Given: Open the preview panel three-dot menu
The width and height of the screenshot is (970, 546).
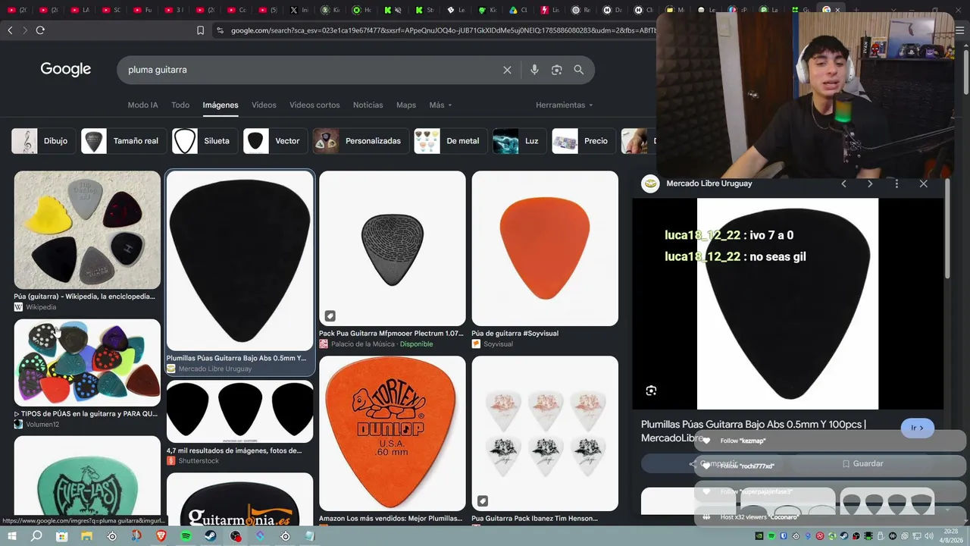Looking at the screenshot, I should pyautogui.click(x=896, y=184).
